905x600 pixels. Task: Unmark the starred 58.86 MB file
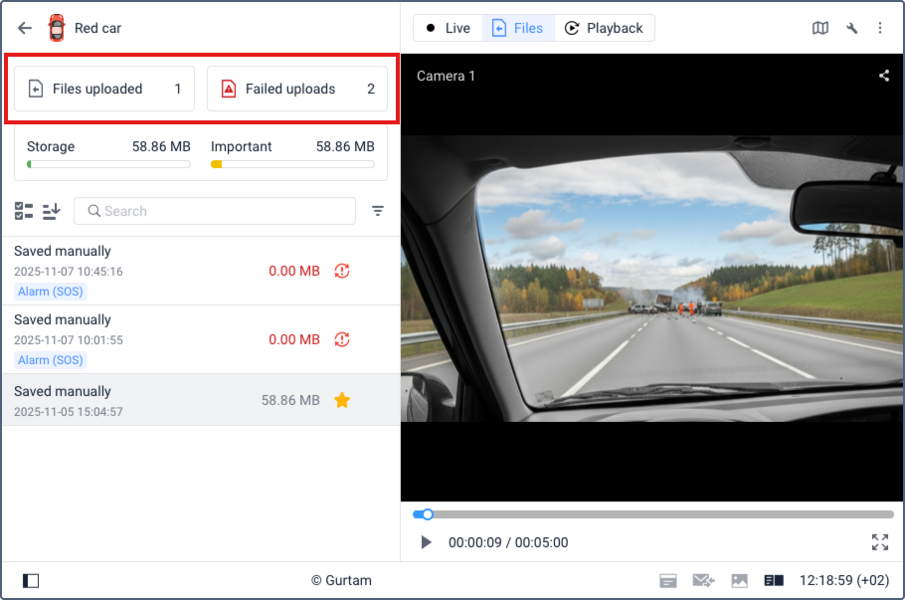[x=342, y=400]
